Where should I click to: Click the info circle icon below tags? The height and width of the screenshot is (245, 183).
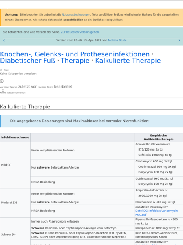click(2, 81)
